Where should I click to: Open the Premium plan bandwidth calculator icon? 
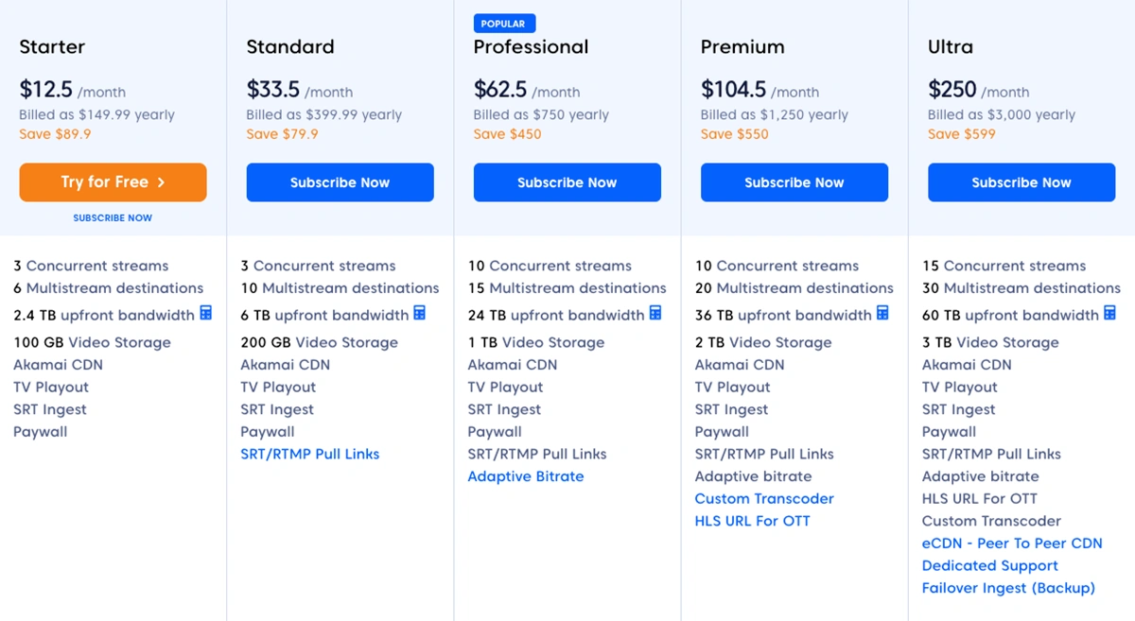point(882,314)
